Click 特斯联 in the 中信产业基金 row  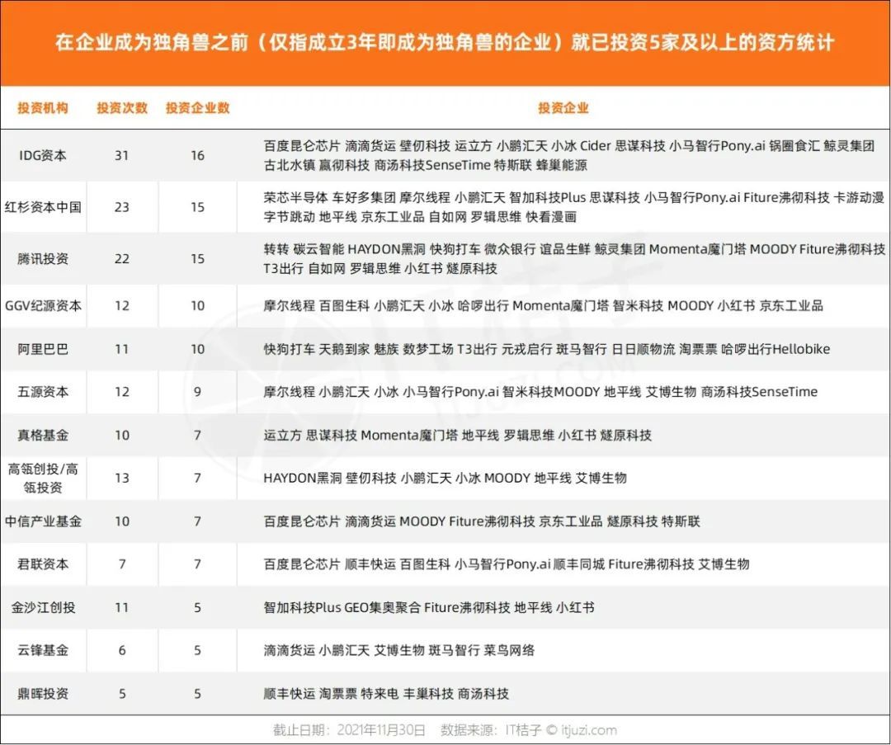(x=681, y=521)
